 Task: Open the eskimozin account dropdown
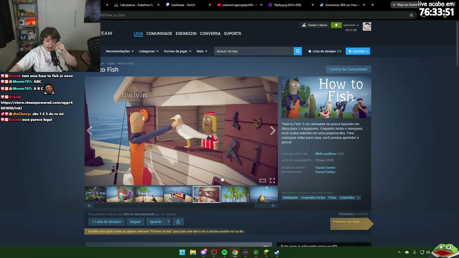tap(351, 25)
